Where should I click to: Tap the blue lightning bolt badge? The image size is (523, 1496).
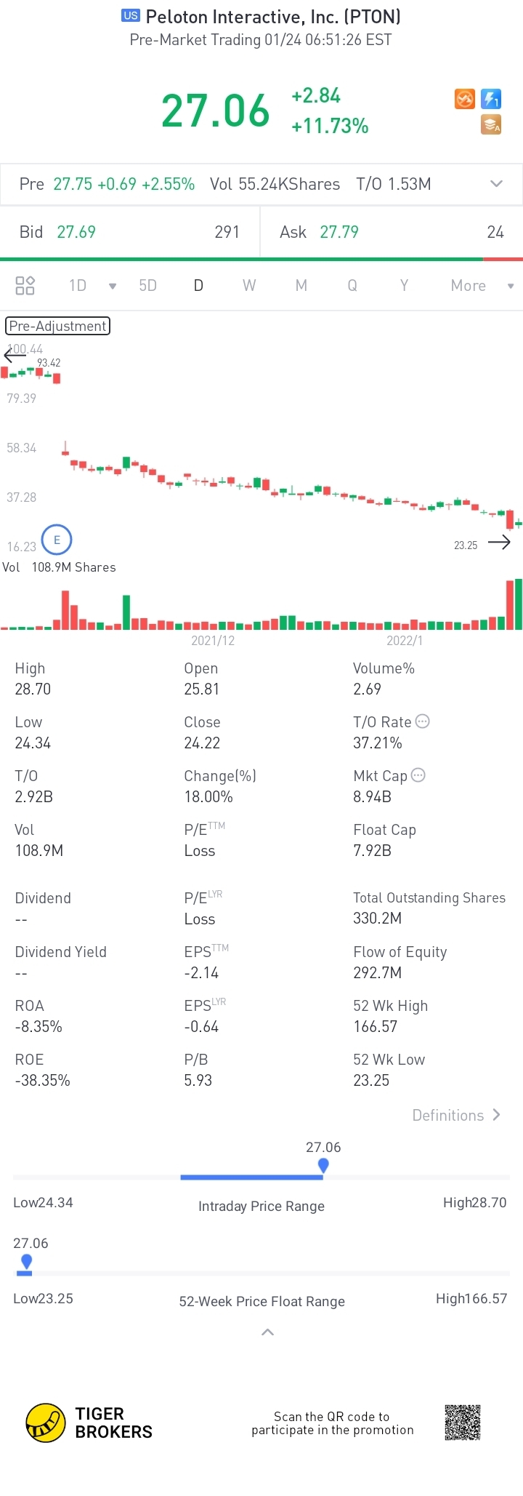tap(491, 99)
